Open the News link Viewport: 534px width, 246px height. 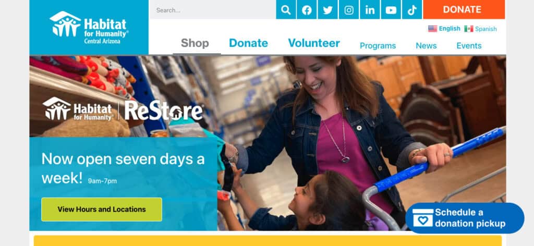pos(426,45)
